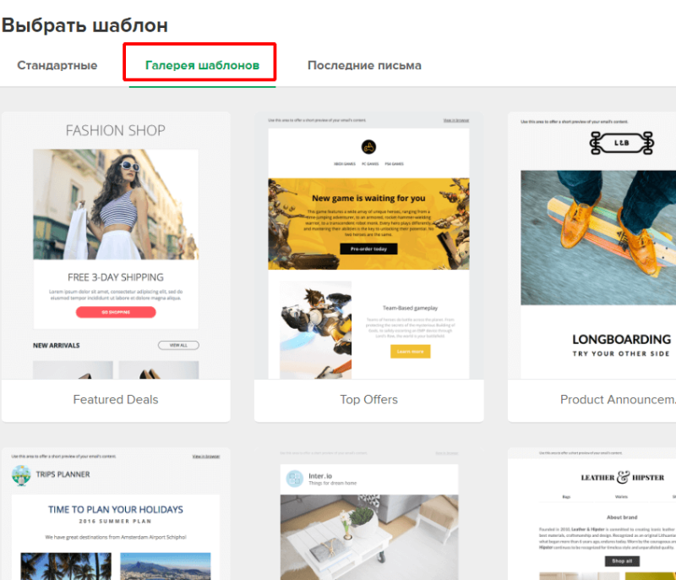Click the Pre-order today button in game template
Image resolution: width=676 pixels, height=580 pixels.
coord(368,249)
